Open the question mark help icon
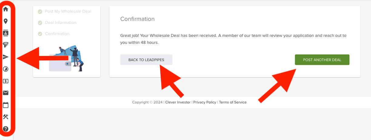Screen dimensions: 371x140 point(5,129)
